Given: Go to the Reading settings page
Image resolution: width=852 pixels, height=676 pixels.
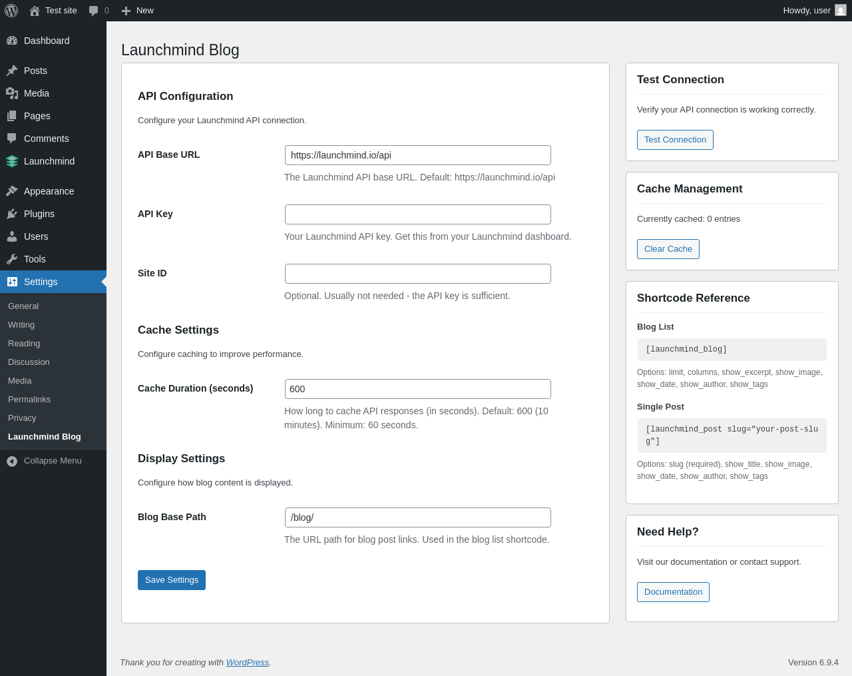Looking at the screenshot, I should tap(24, 344).
